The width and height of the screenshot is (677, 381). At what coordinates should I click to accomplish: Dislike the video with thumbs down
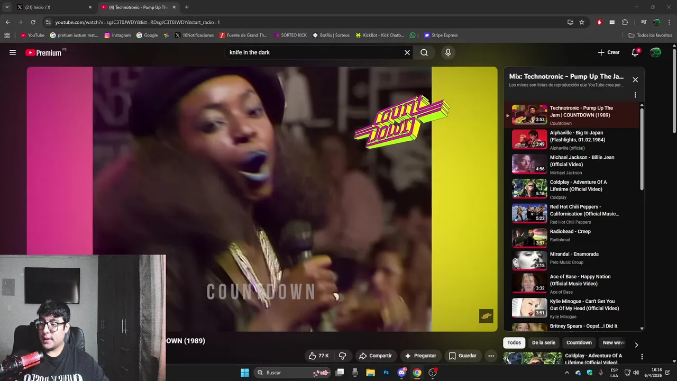click(342, 356)
